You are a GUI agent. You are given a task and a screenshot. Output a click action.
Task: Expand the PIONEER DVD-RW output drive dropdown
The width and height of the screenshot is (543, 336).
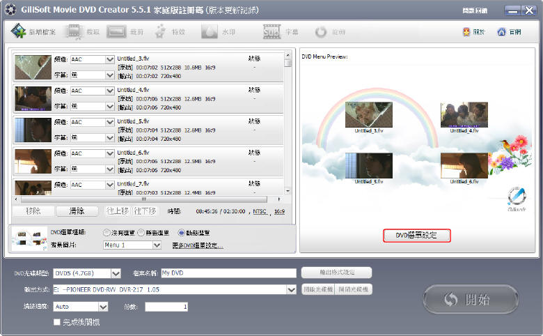point(292,289)
